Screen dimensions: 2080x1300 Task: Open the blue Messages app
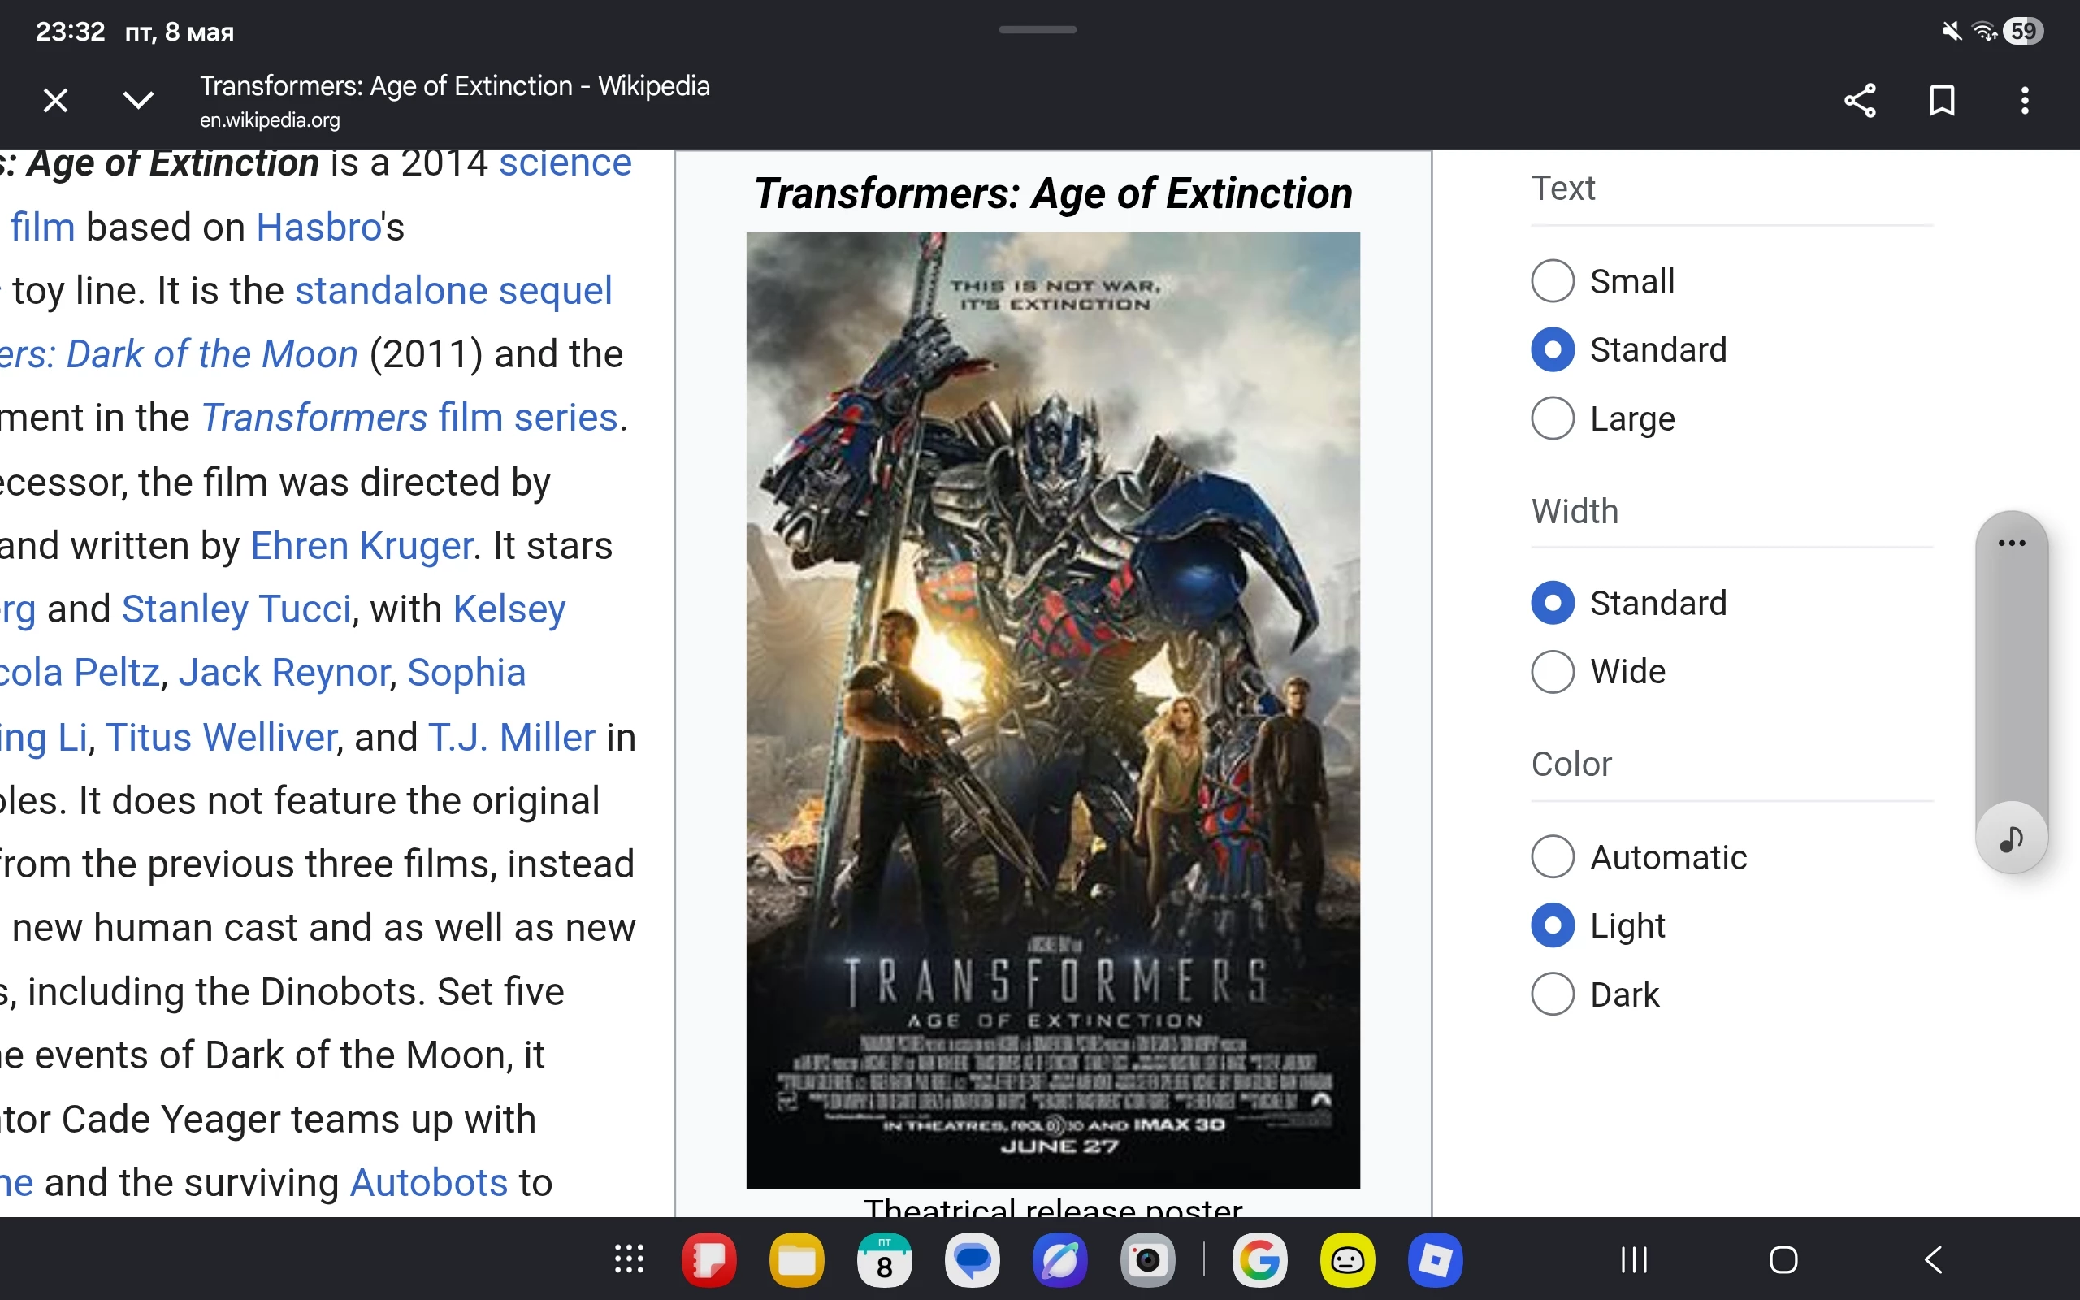coord(972,1259)
